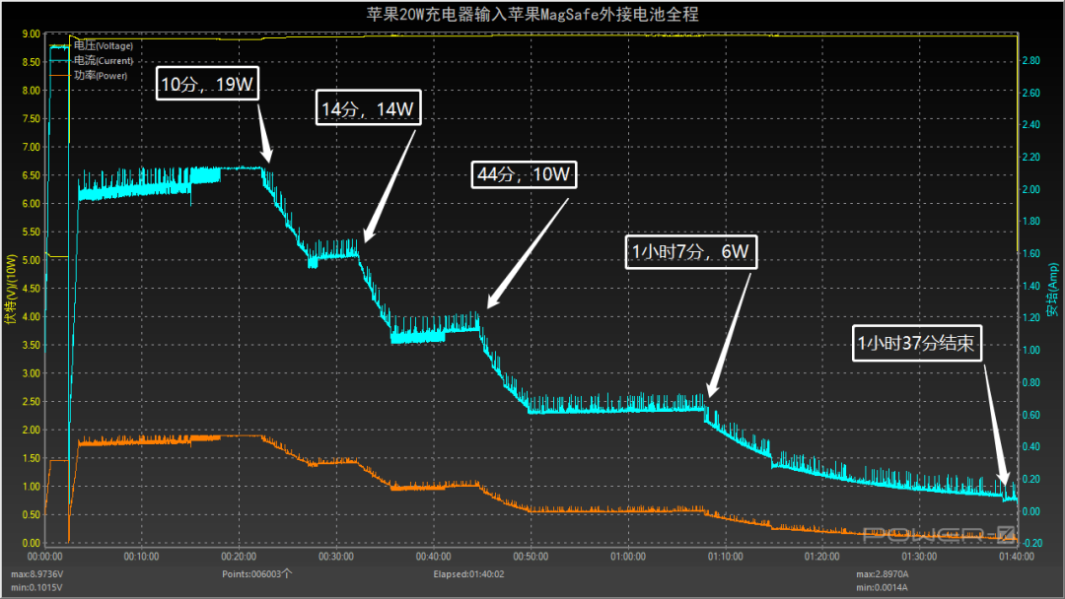Screen dimensions: 1065x599
Task: Click the 1.40 amp axis tick label
Action: click(1031, 286)
